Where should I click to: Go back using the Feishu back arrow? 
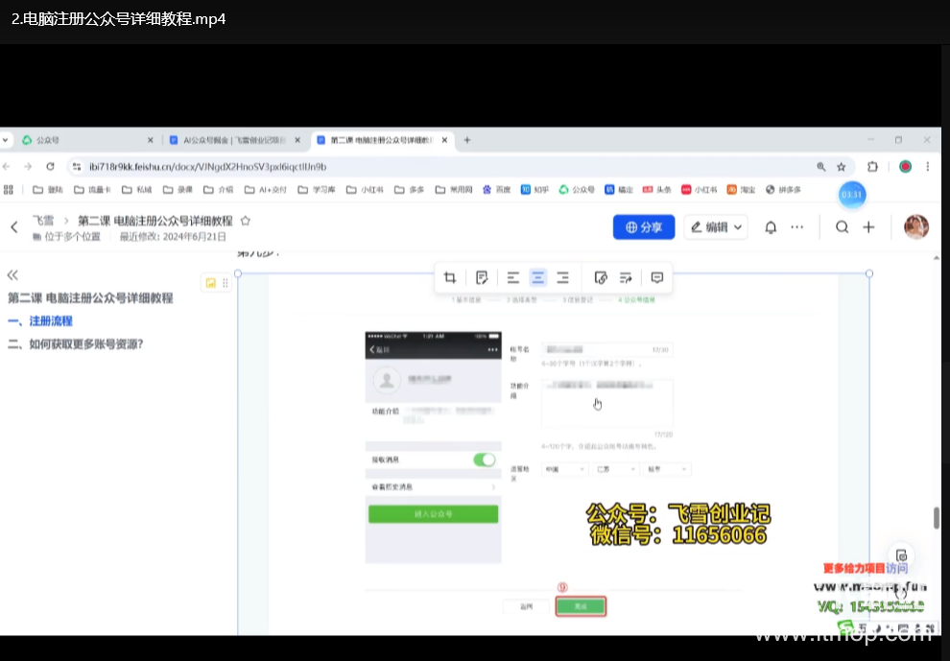click(14, 227)
